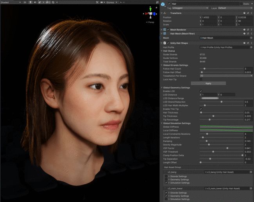Image resolution: width=254 pixels, height=202 pixels.
Task: Toggle the Lock Hair Tip checkbox
Action: pos(201,79)
